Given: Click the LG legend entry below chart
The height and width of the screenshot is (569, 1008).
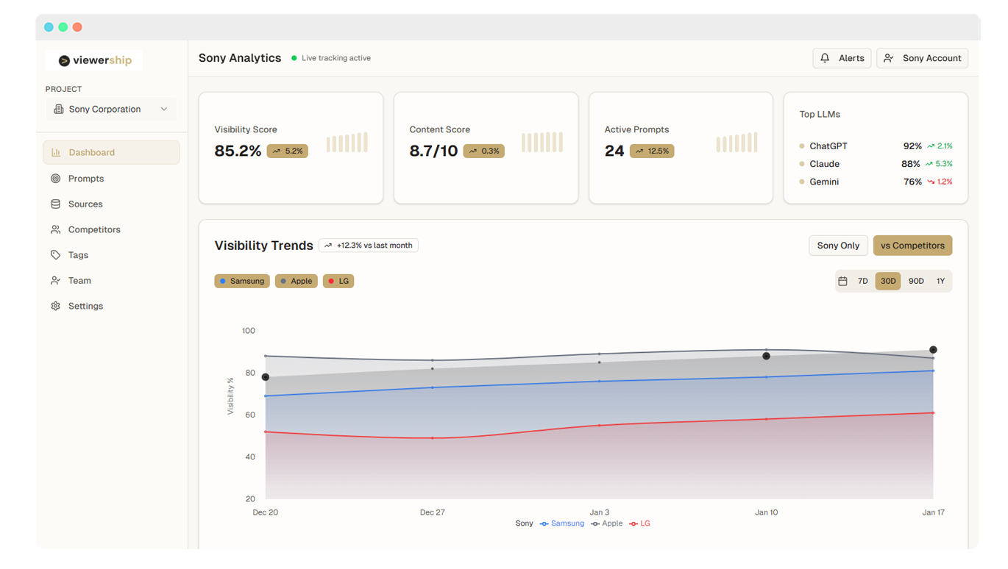Looking at the screenshot, I should (639, 523).
